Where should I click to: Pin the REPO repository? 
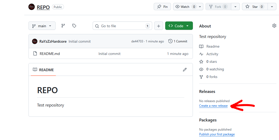pyautogui.click(x=162, y=7)
